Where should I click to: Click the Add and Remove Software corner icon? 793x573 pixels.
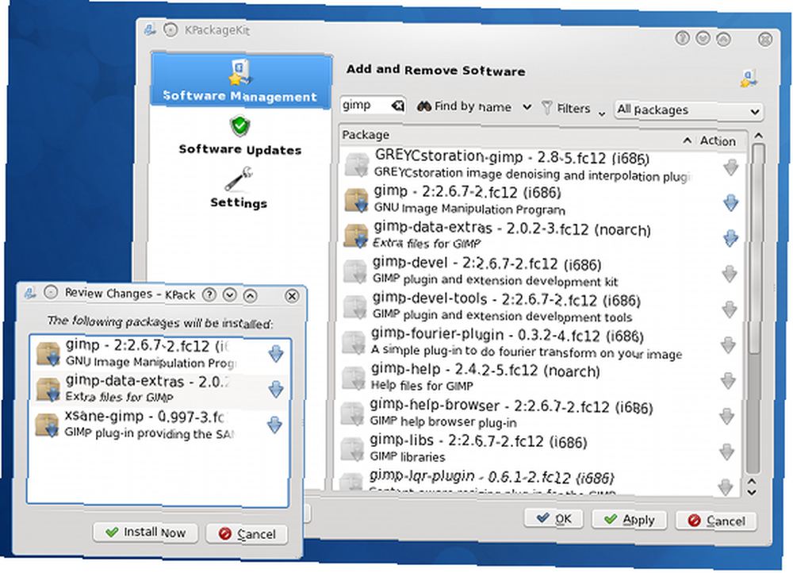(749, 79)
